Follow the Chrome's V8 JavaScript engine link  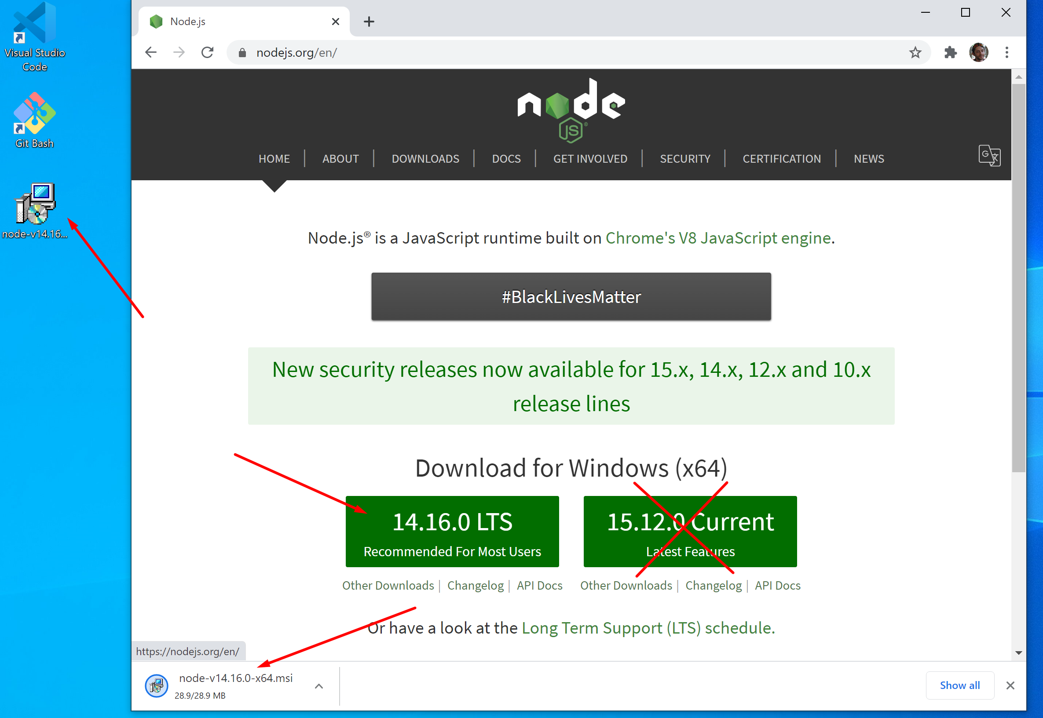718,237
